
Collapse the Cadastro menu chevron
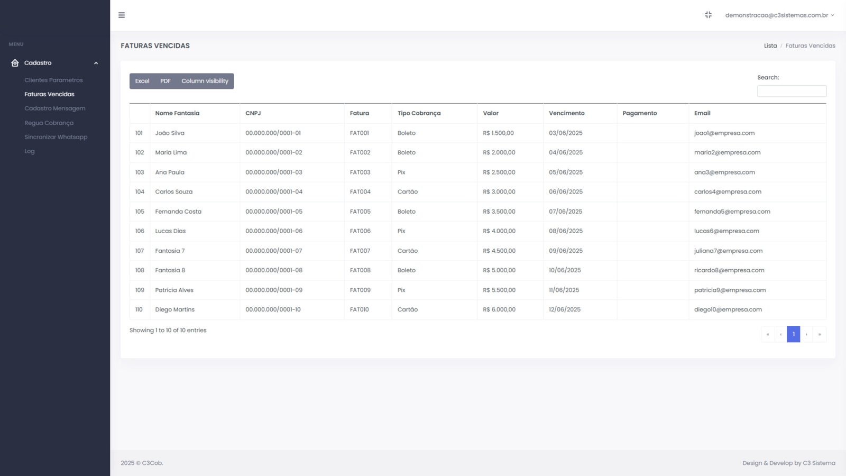[96, 63]
